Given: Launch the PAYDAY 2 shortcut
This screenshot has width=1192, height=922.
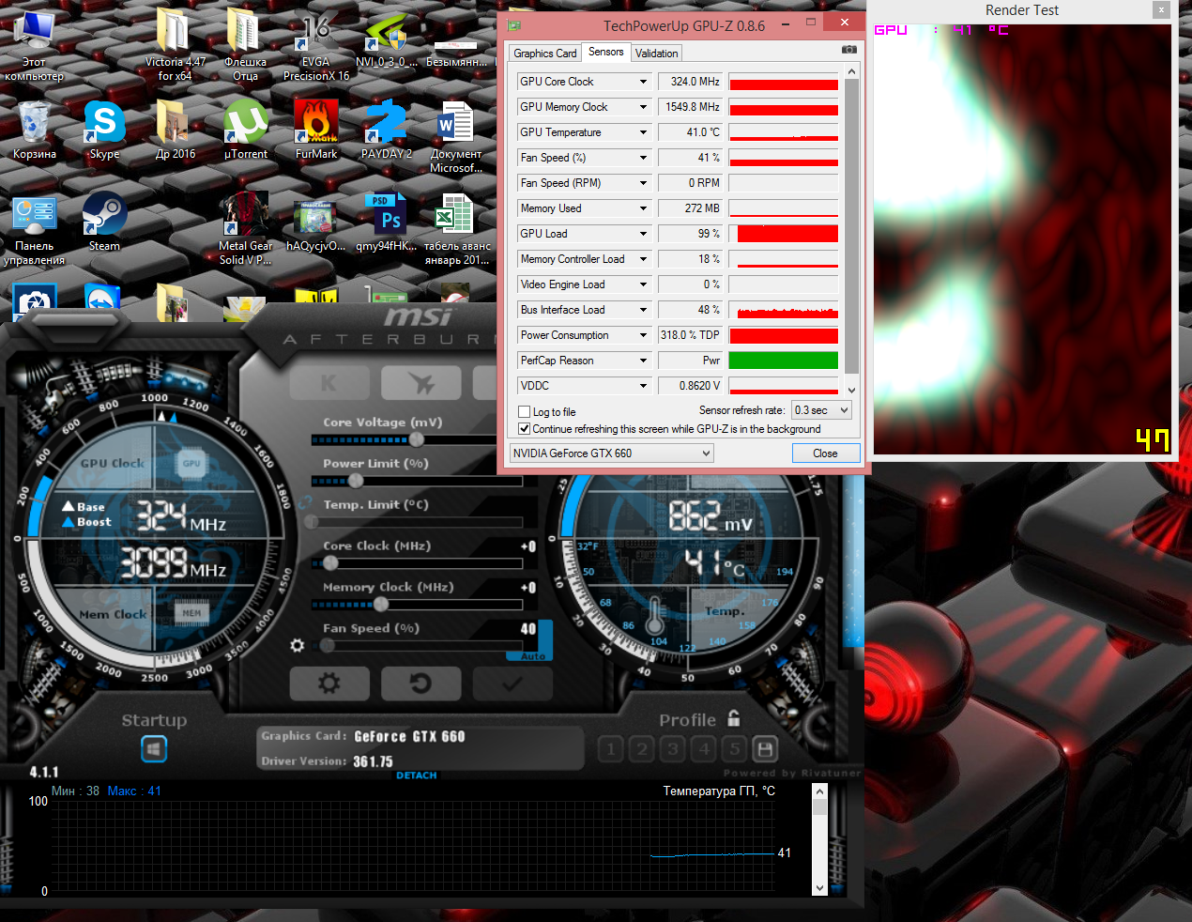Looking at the screenshot, I should coord(387,131).
